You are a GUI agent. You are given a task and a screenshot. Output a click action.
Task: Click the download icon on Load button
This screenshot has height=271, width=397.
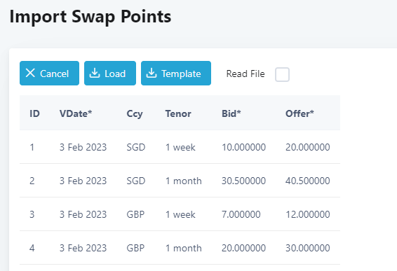click(x=95, y=73)
